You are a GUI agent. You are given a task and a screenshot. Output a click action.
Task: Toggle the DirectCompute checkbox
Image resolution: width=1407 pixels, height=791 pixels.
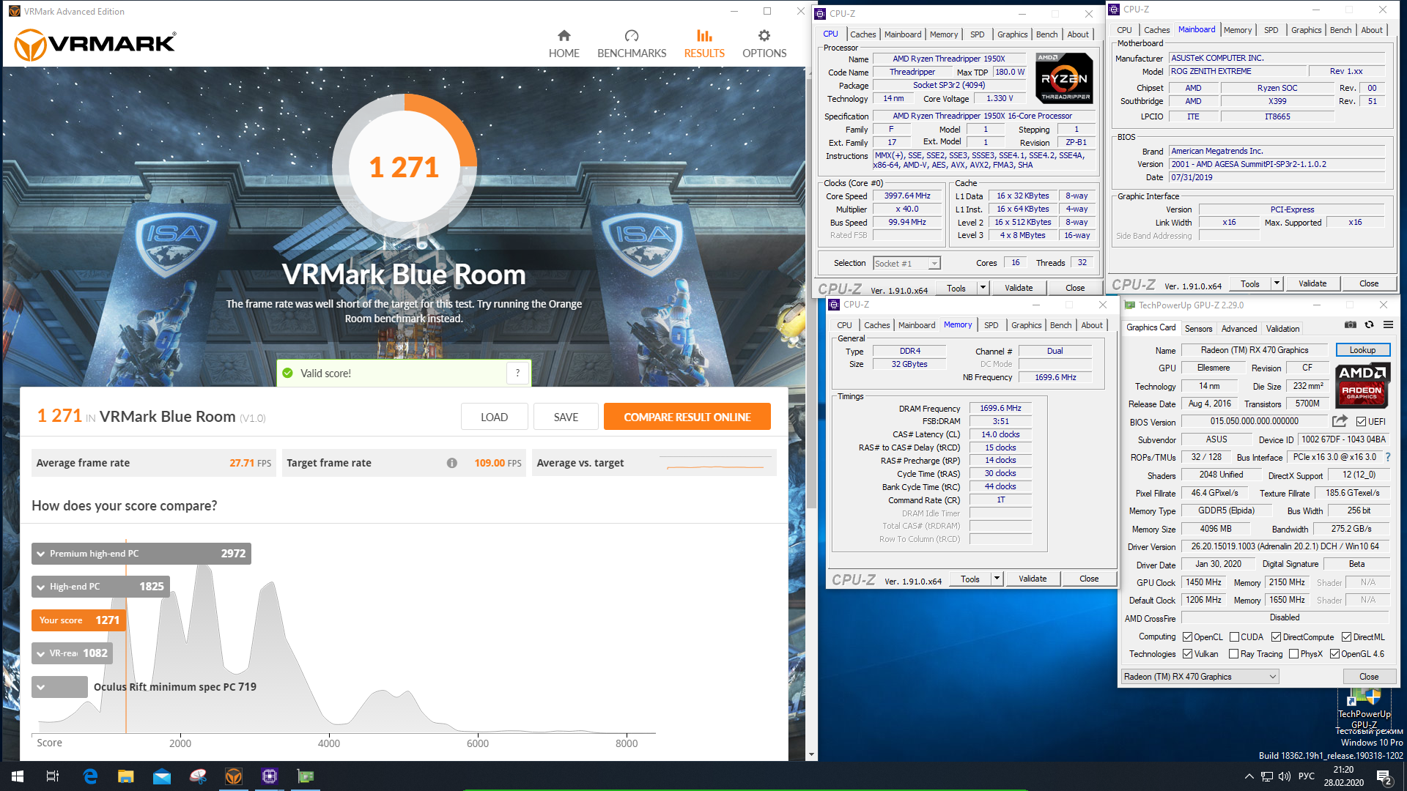point(1277,637)
